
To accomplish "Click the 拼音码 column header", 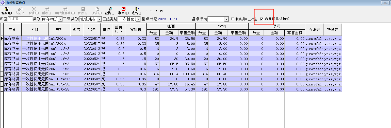I will 333,29.
